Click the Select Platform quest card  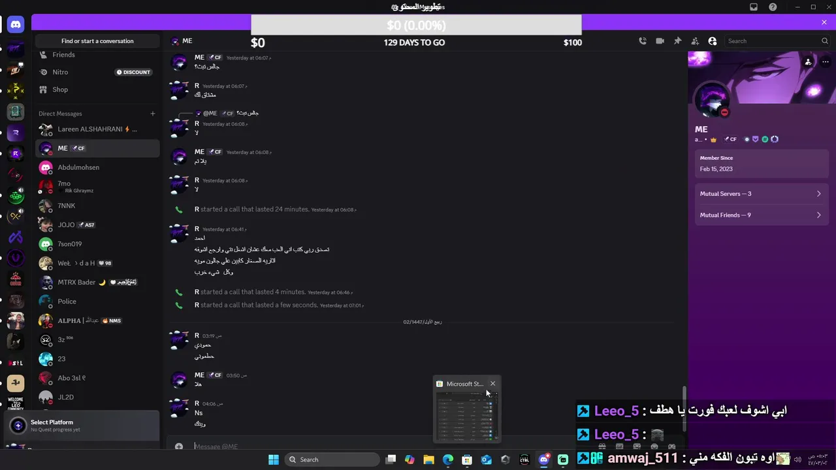pos(82,426)
